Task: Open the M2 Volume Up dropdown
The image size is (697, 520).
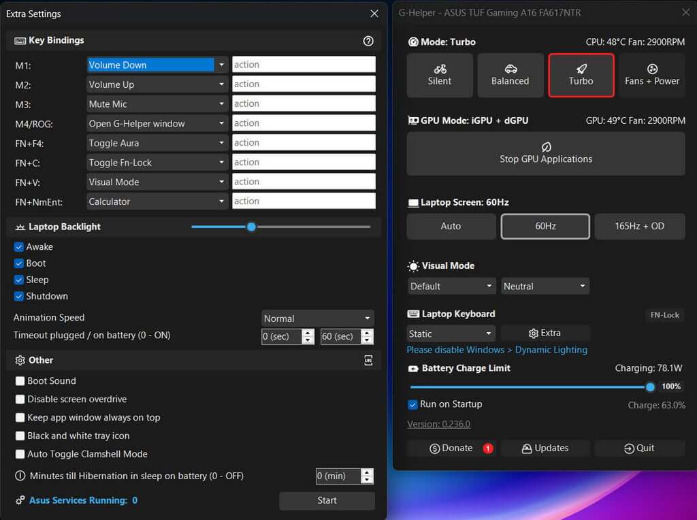Action: (x=157, y=84)
